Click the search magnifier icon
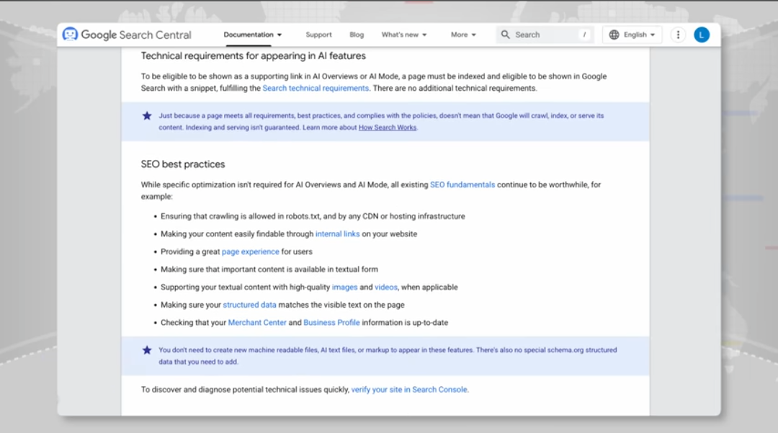The height and width of the screenshot is (433, 778). tap(505, 35)
